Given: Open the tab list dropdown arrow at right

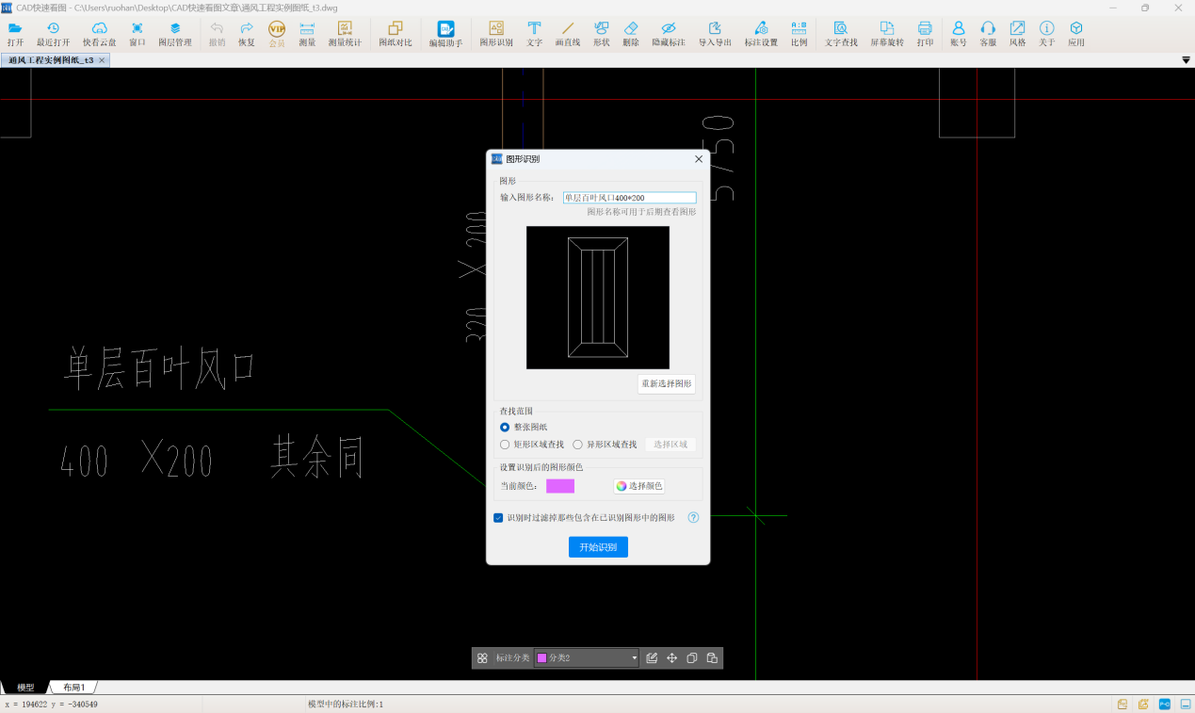Looking at the screenshot, I should [x=1186, y=60].
